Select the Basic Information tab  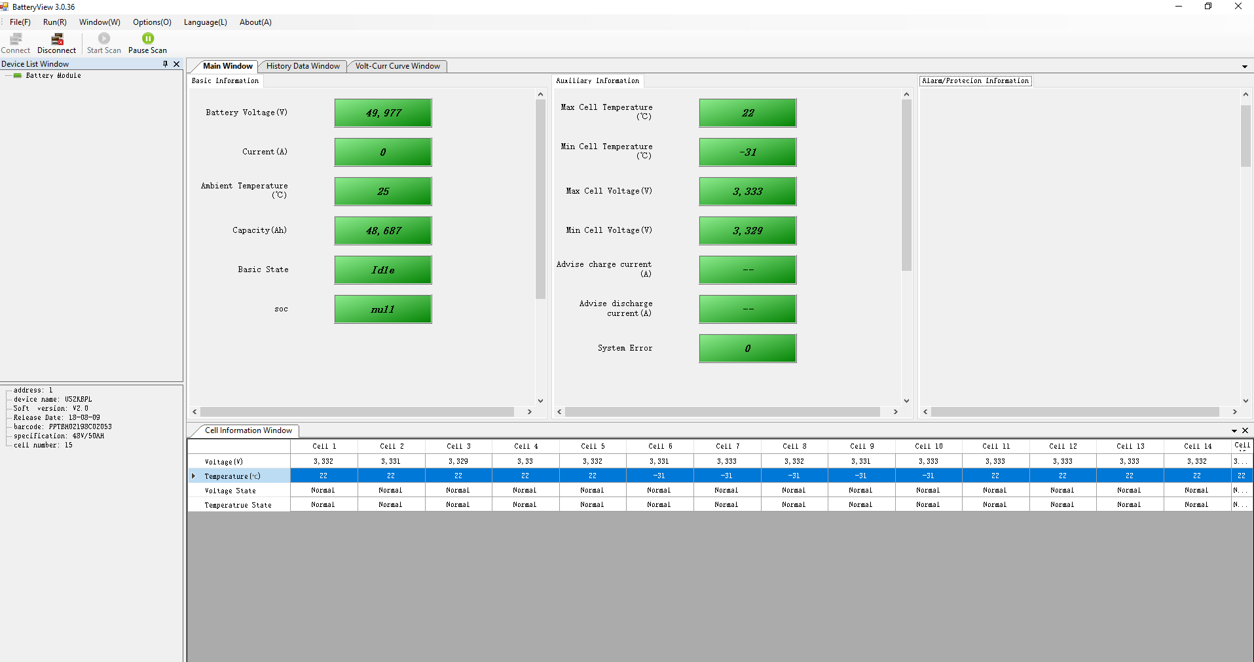(225, 81)
